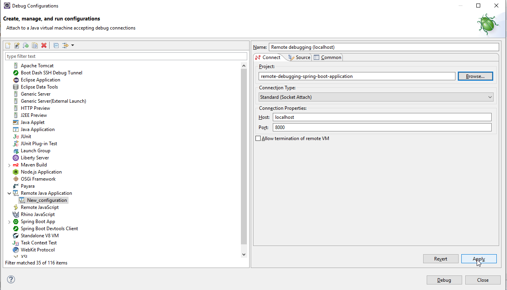Click the Payara icon
507x290 pixels.
pos(16,186)
